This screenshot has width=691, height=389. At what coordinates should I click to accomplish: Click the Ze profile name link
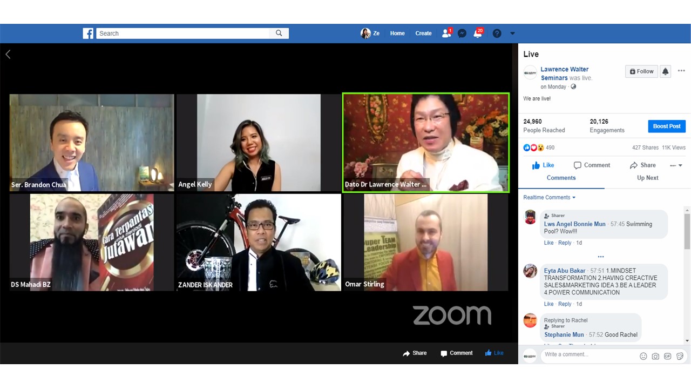click(x=376, y=33)
